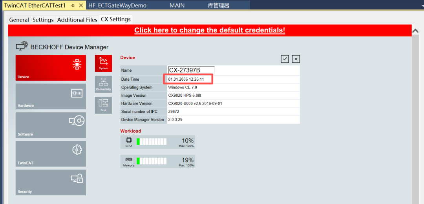Click the Hardware Version label

(x=137, y=104)
